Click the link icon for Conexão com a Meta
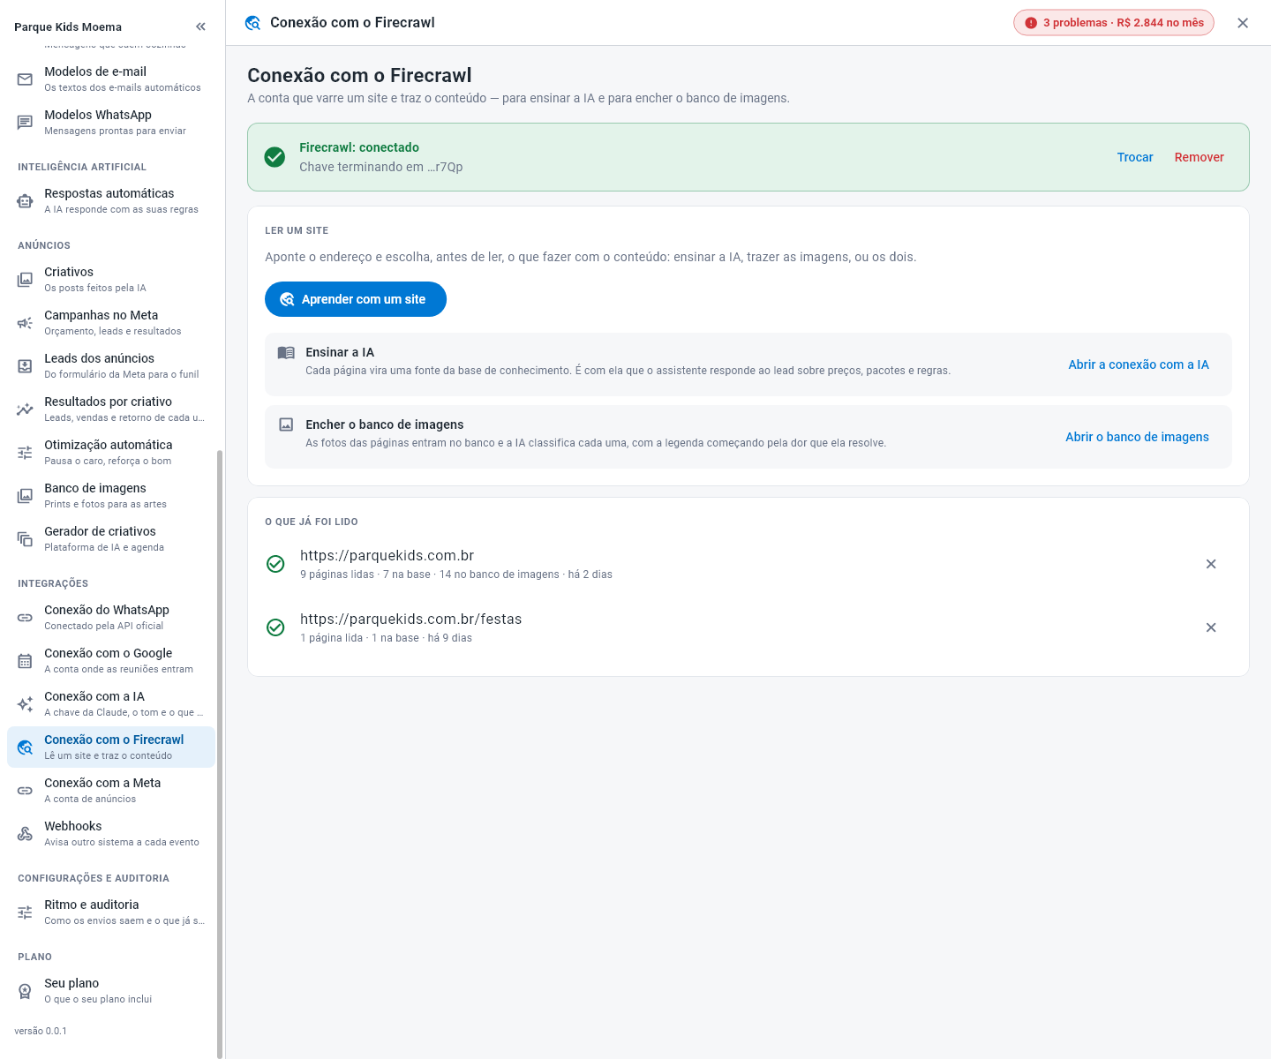This screenshot has height=1059, width=1271. point(25,791)
